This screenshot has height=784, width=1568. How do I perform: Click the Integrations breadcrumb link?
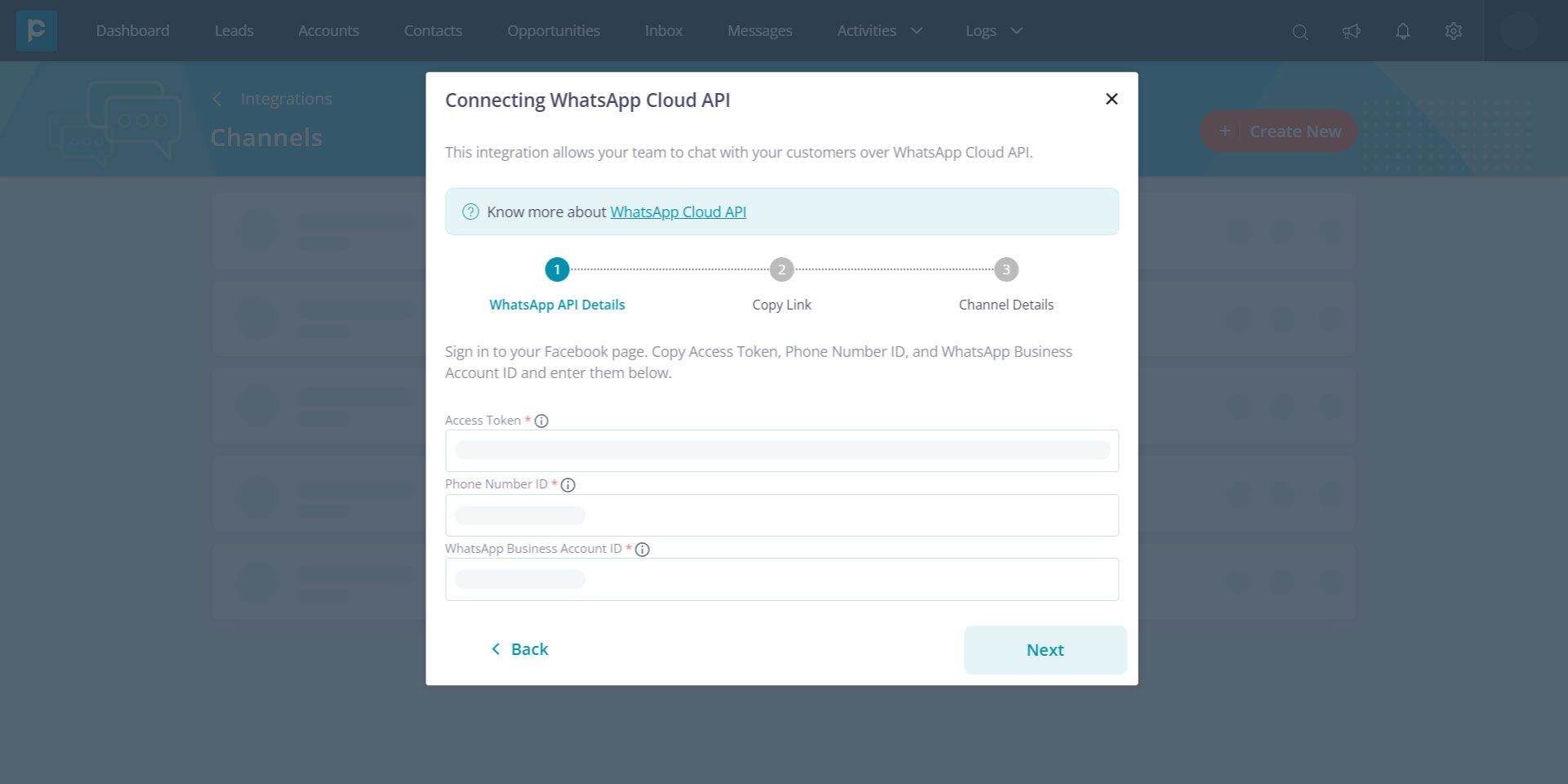pos(286,99)
